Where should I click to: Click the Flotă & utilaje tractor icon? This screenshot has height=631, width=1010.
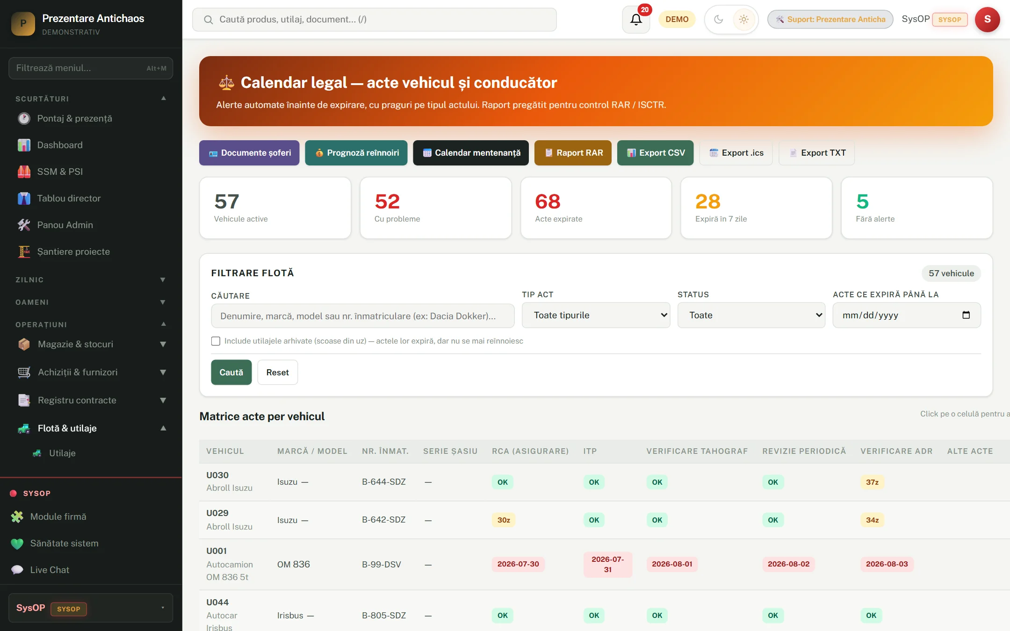click(24, 429)
